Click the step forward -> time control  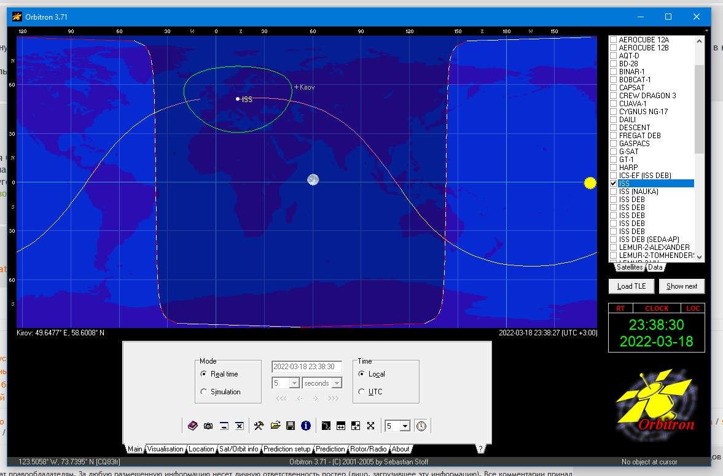[315, 398]
